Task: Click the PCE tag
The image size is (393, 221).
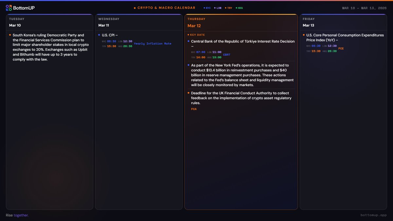Action: click(x=341, y=48)
